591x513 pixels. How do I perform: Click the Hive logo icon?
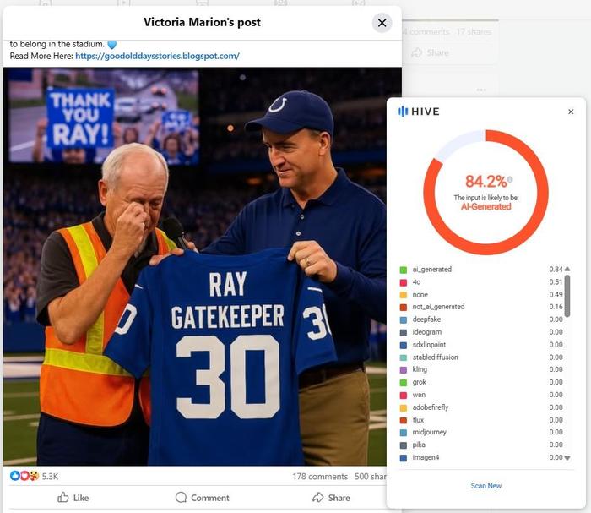[x=403, y=112]
